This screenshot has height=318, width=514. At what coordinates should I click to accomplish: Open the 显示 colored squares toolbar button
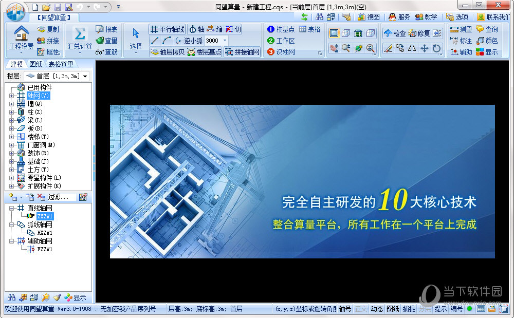click(x=487, y=52)
